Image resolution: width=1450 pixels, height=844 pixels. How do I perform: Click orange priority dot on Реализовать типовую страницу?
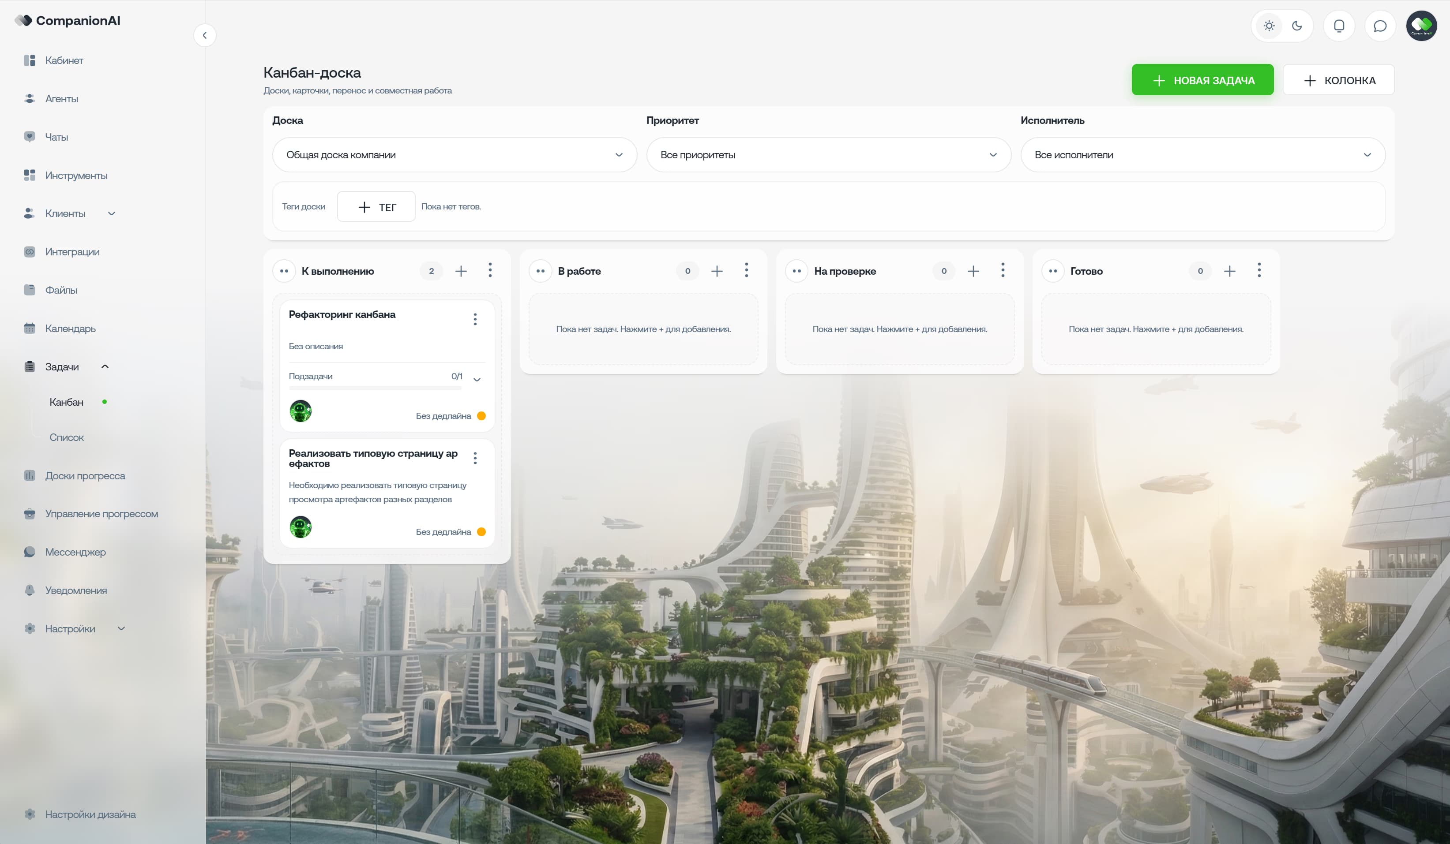481,532
